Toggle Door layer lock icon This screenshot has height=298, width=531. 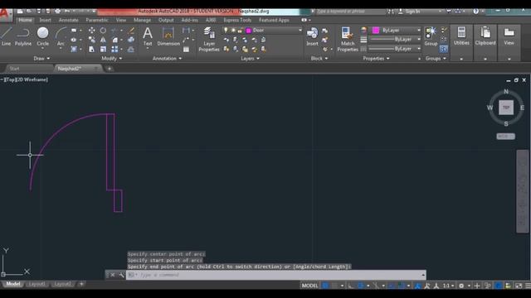pos(240,31)
